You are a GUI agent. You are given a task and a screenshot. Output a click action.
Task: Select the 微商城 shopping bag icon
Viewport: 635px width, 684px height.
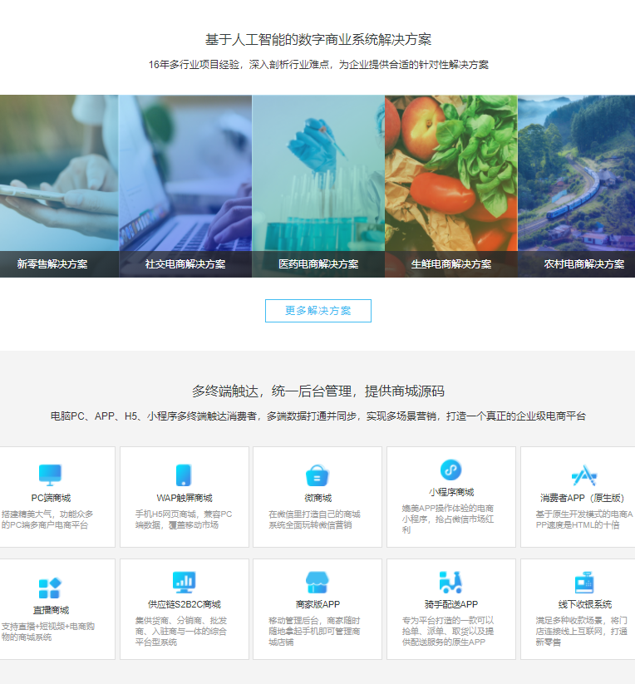pos(317,475)
